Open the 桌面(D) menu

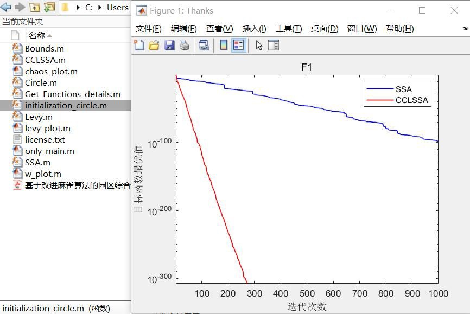click(x=325, y=29)
